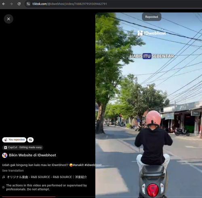Reload the TikTok page
Image resolution: width=202 pixels, height=198 pixels.
[19, 4]
